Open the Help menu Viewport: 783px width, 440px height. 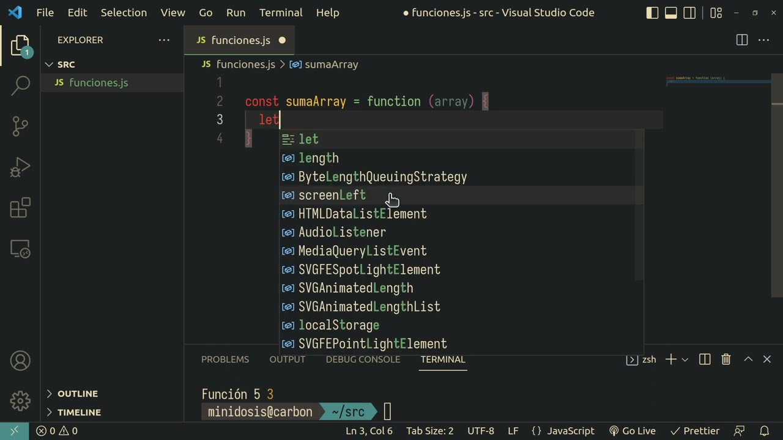point(327,13)
